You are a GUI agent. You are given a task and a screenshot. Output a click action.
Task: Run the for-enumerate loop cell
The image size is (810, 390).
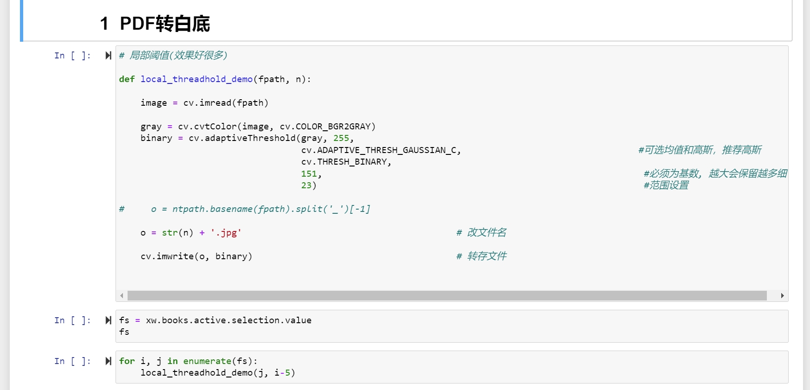click(x=108, y=361)
